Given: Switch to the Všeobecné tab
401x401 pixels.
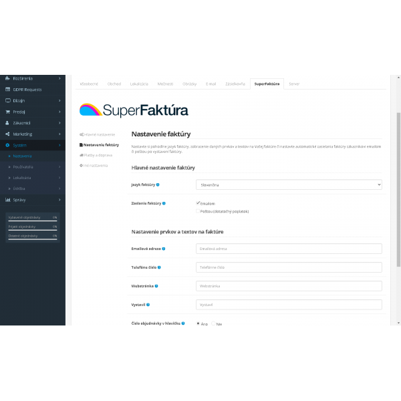Looking at the screenshot, I should click(x=89, y=84).
